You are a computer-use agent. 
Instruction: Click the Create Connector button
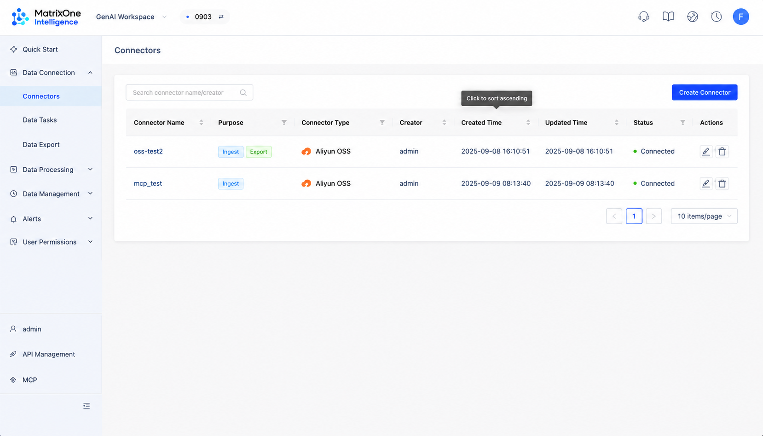click(x=705, y=92)
